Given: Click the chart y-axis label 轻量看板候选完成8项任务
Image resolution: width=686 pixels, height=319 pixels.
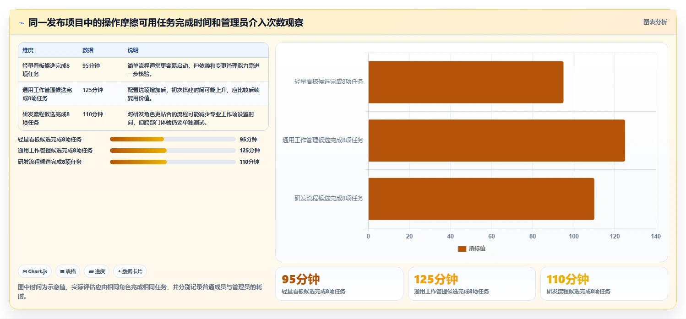Looking at the screenshot, I should [329, 82].
